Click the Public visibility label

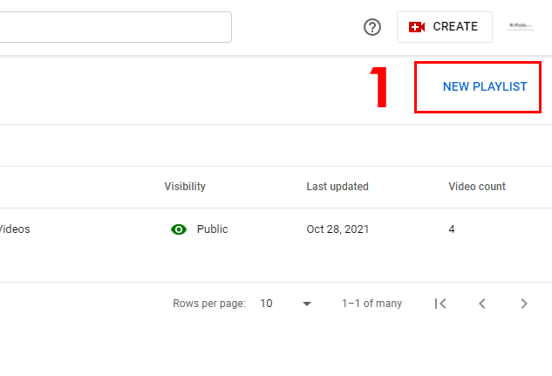[x=212, y=229]
